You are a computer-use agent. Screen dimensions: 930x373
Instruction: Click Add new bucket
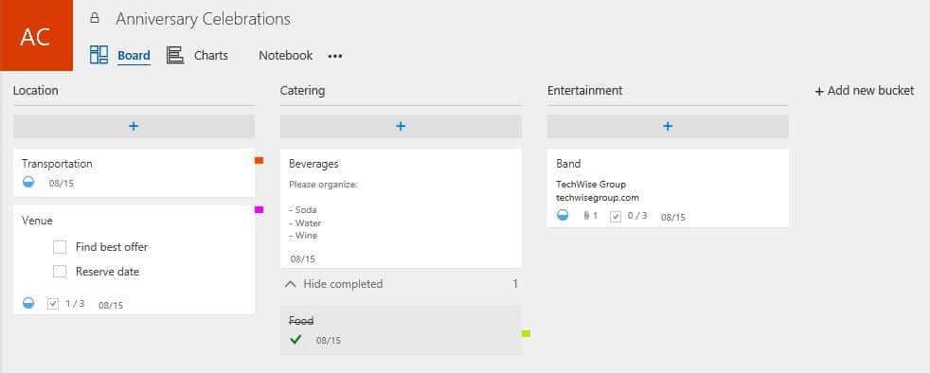click(x=865, y=91)
